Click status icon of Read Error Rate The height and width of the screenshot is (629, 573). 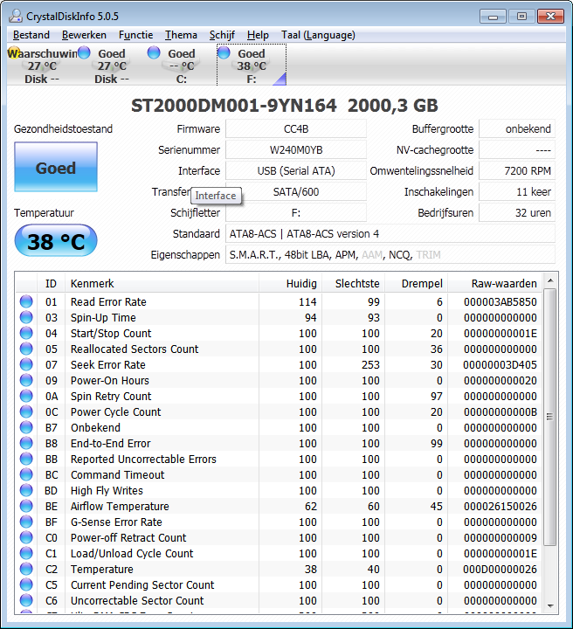[26, 301]
